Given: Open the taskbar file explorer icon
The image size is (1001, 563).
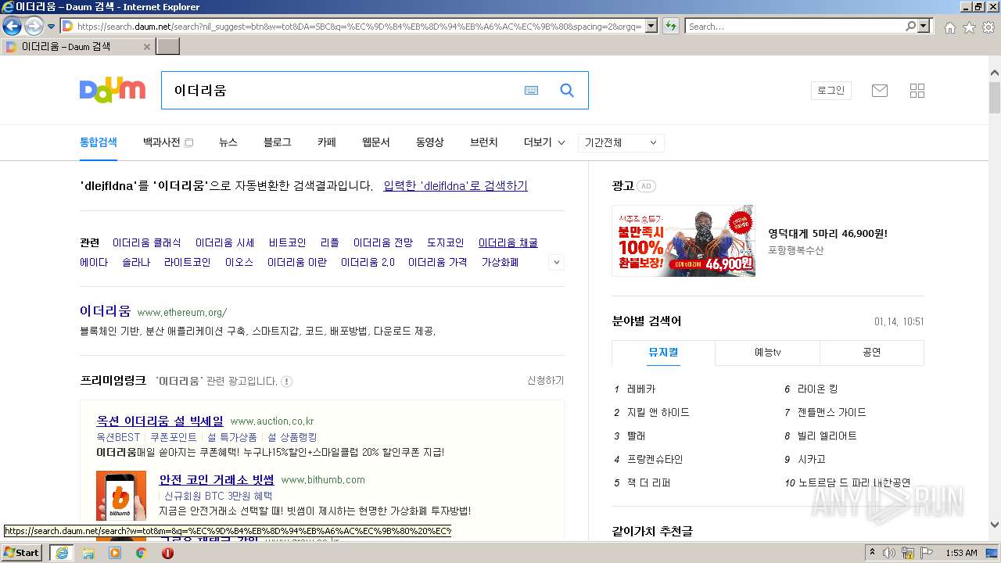Looking at the screenshot, I should [x=88, y=553].
